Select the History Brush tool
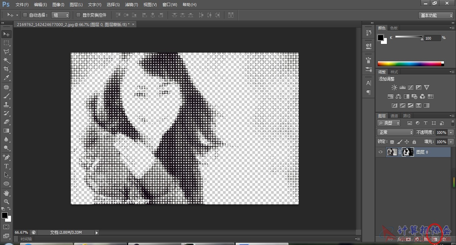This screenshot has width=456, height=245. 6,113
